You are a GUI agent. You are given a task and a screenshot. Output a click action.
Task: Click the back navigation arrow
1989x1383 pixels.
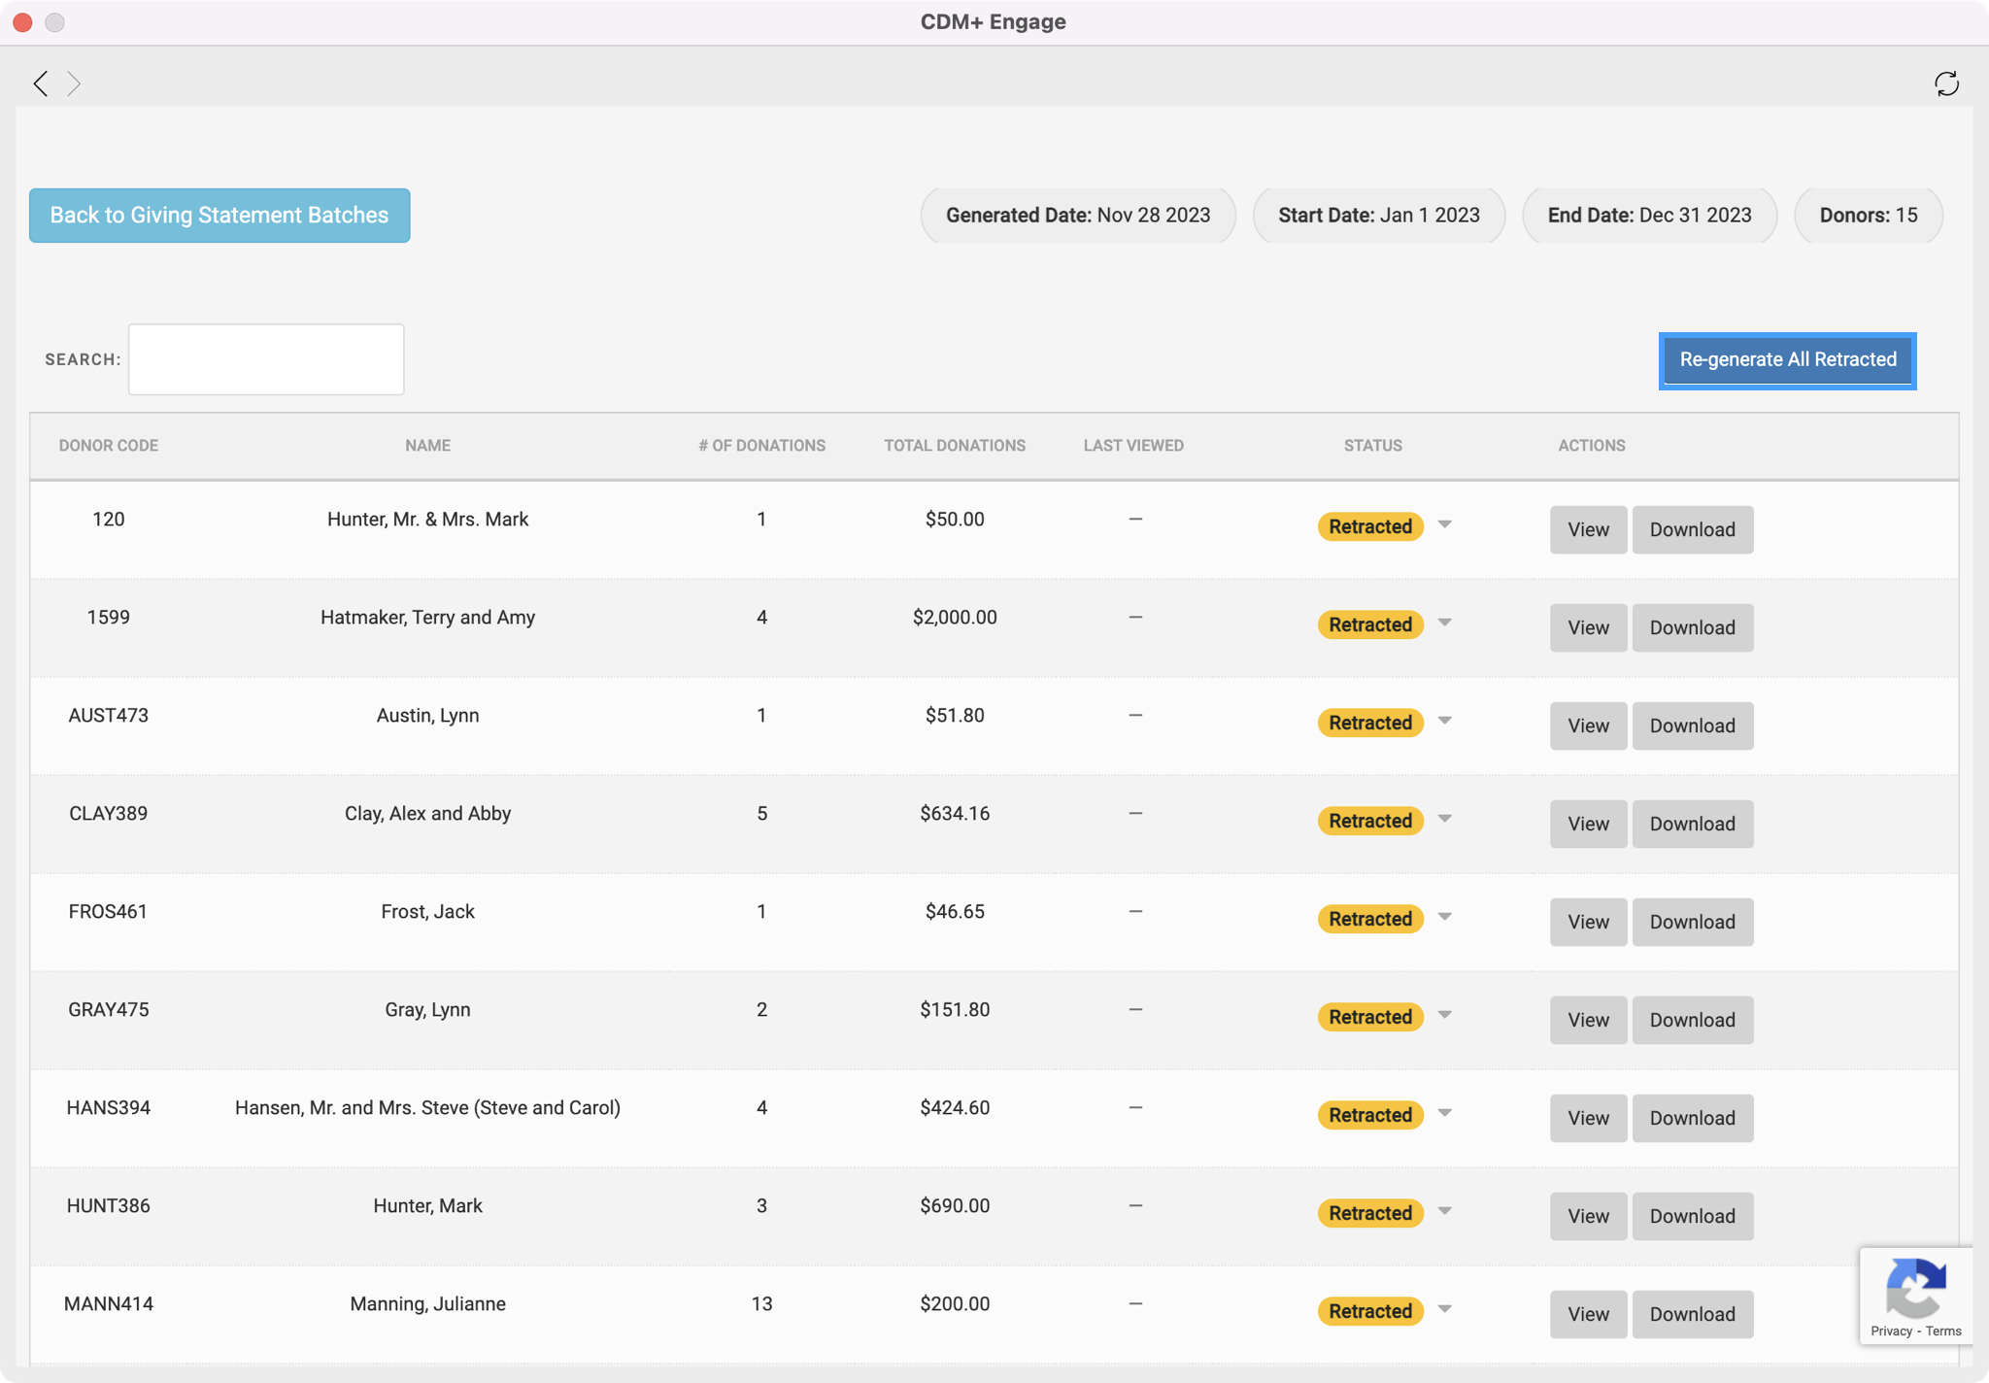pyautogui.click(x=40, y=84)
